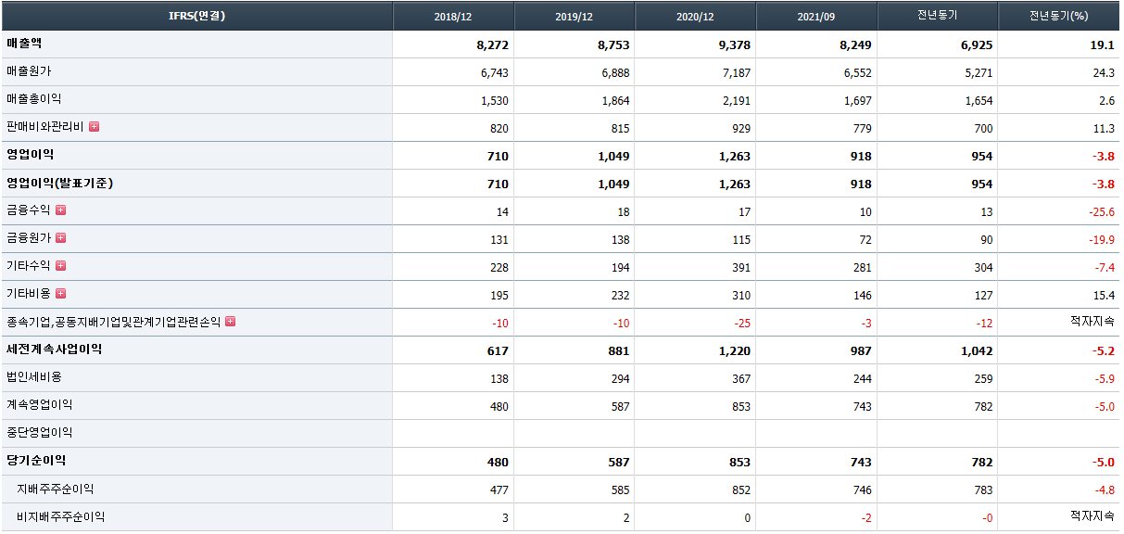Screen dimensions: 1124x534
Task: Click the 2018/12 column header
Action: click(x=454, y=16)
